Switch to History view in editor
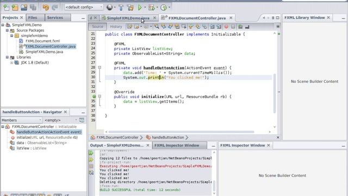This screenshot has width=348, height=196. coord(116,27)
